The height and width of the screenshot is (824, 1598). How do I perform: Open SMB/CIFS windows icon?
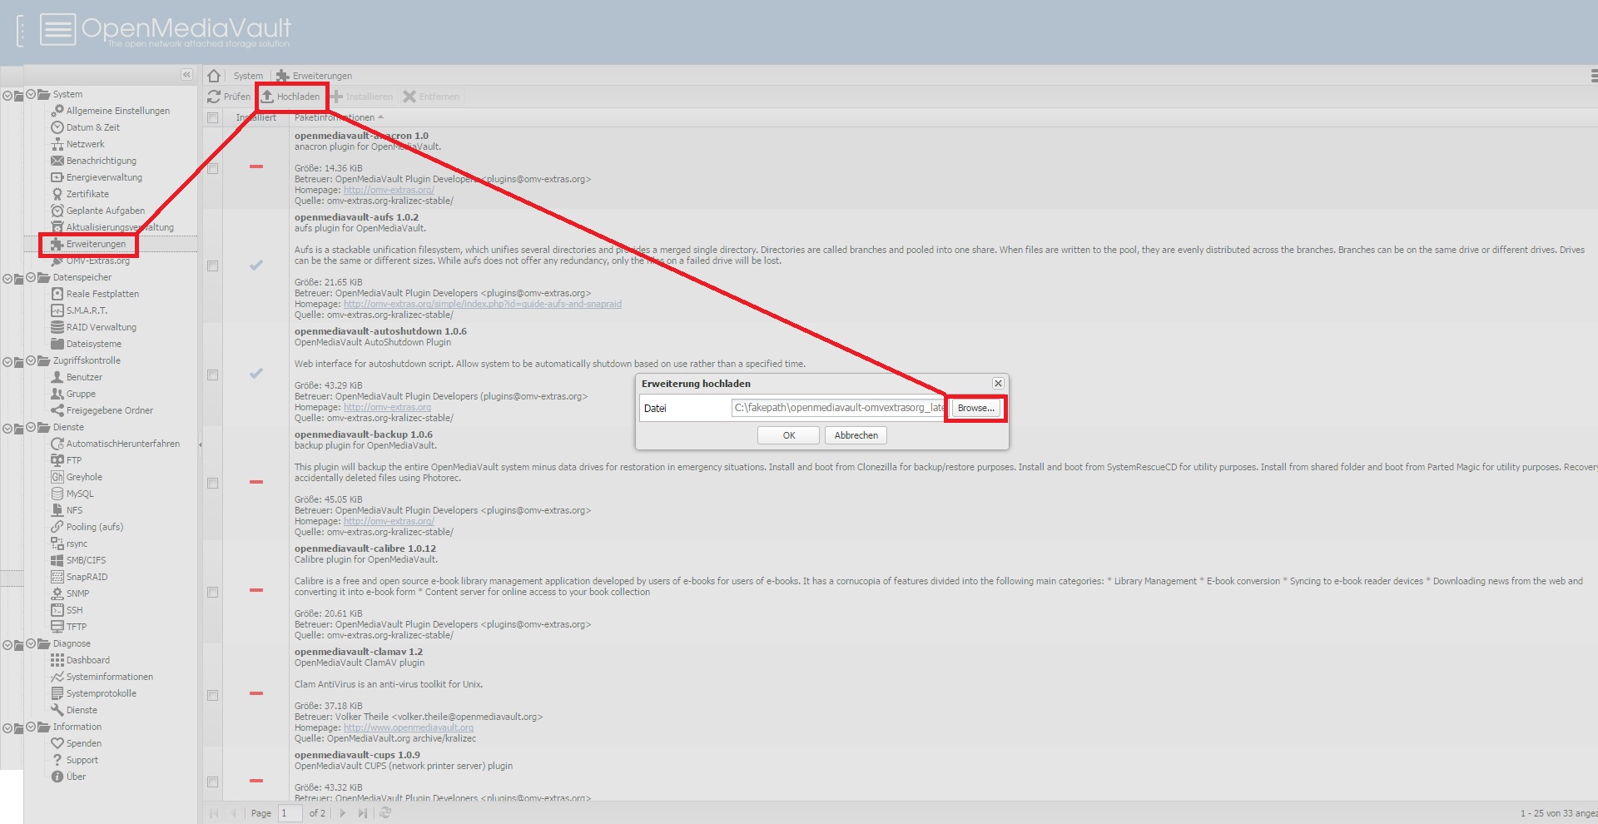click(x=57, y=560)
